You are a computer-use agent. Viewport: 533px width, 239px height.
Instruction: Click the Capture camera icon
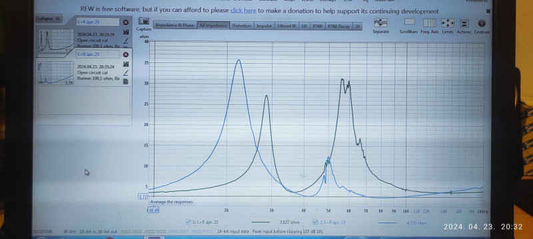tap(144, 21)
